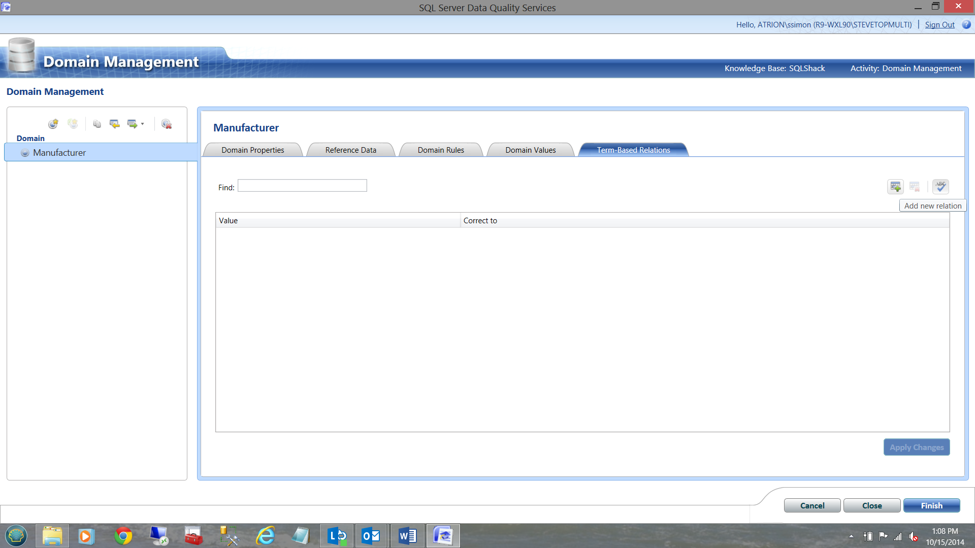975x548 pixels.
Task: Click the Sign Out link
Action: coord(939,24)
